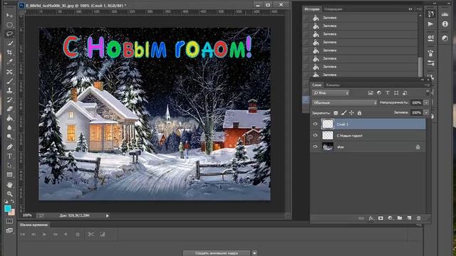Select the Pen tool
This screenshot has height=256, width=456.
coord(9,146)
